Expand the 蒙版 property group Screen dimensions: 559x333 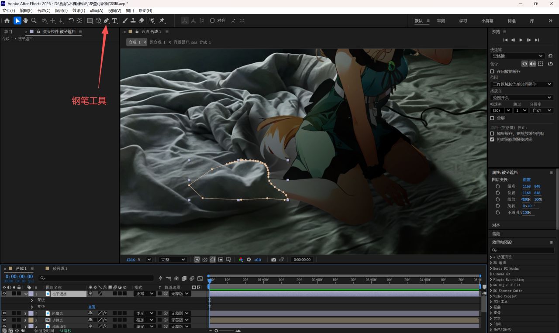pos(32,300)
